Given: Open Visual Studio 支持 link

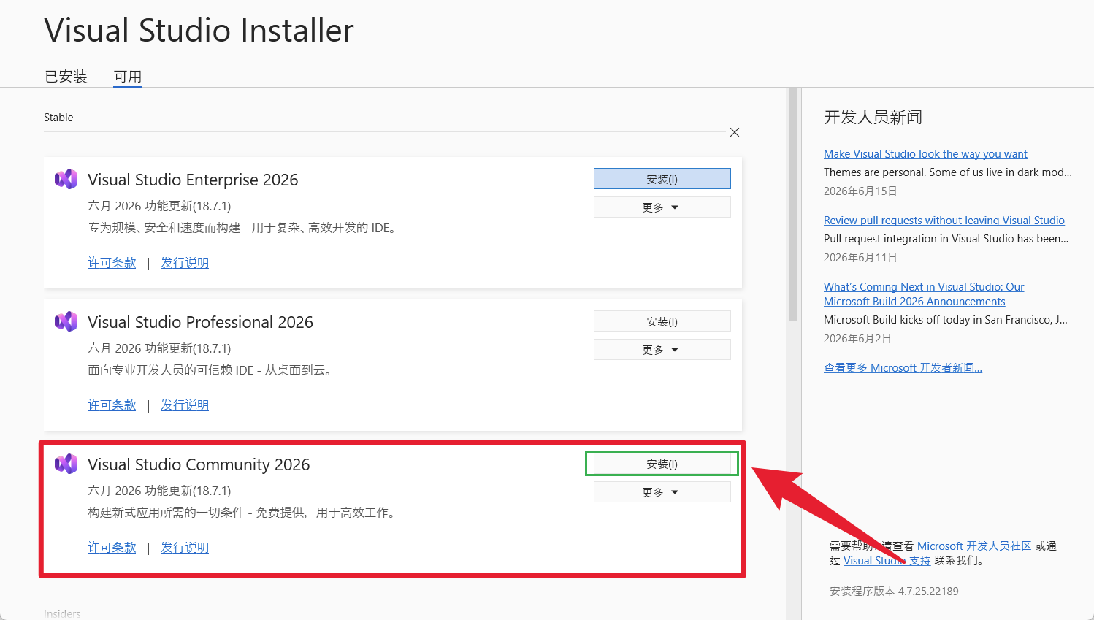Looking at the screenshot, I should (x=887, y=561).
